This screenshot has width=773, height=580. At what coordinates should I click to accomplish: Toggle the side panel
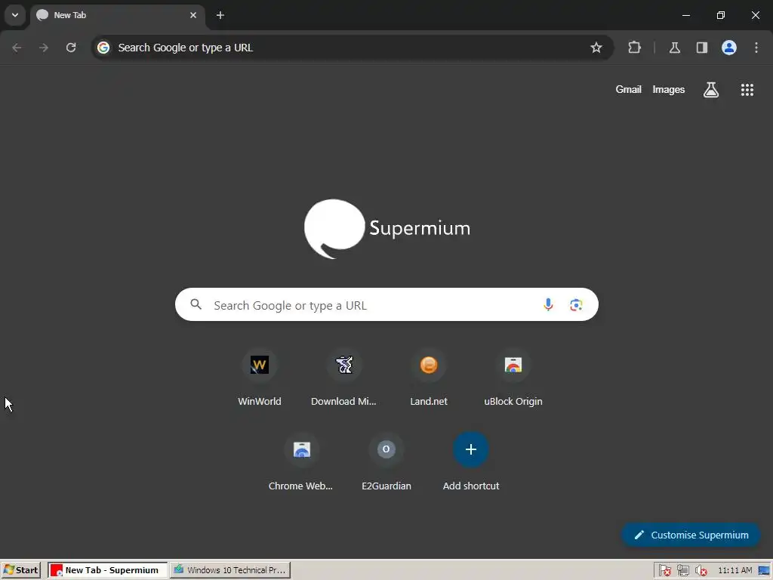tap(701, 48)
